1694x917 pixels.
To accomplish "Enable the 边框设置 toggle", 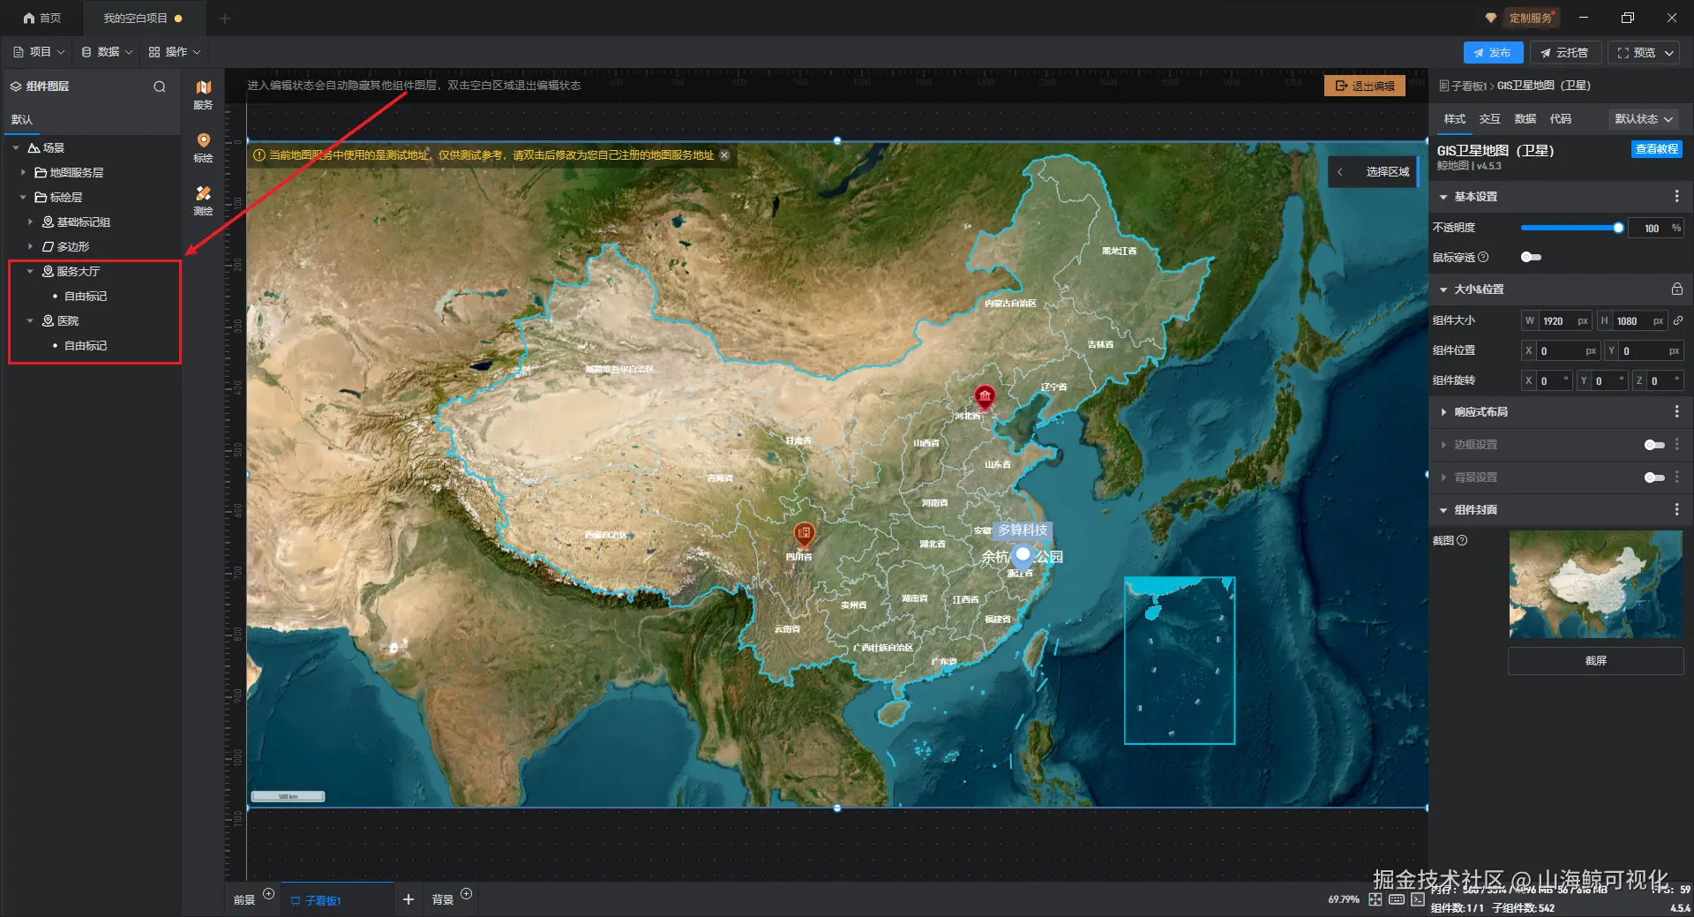I will [1654, 445].
